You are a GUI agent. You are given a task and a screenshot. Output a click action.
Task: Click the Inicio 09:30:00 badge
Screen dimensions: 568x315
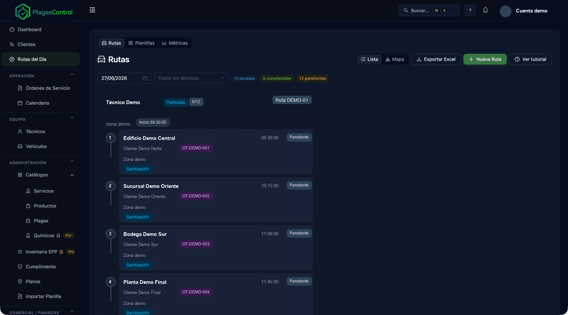pos(153,122)
